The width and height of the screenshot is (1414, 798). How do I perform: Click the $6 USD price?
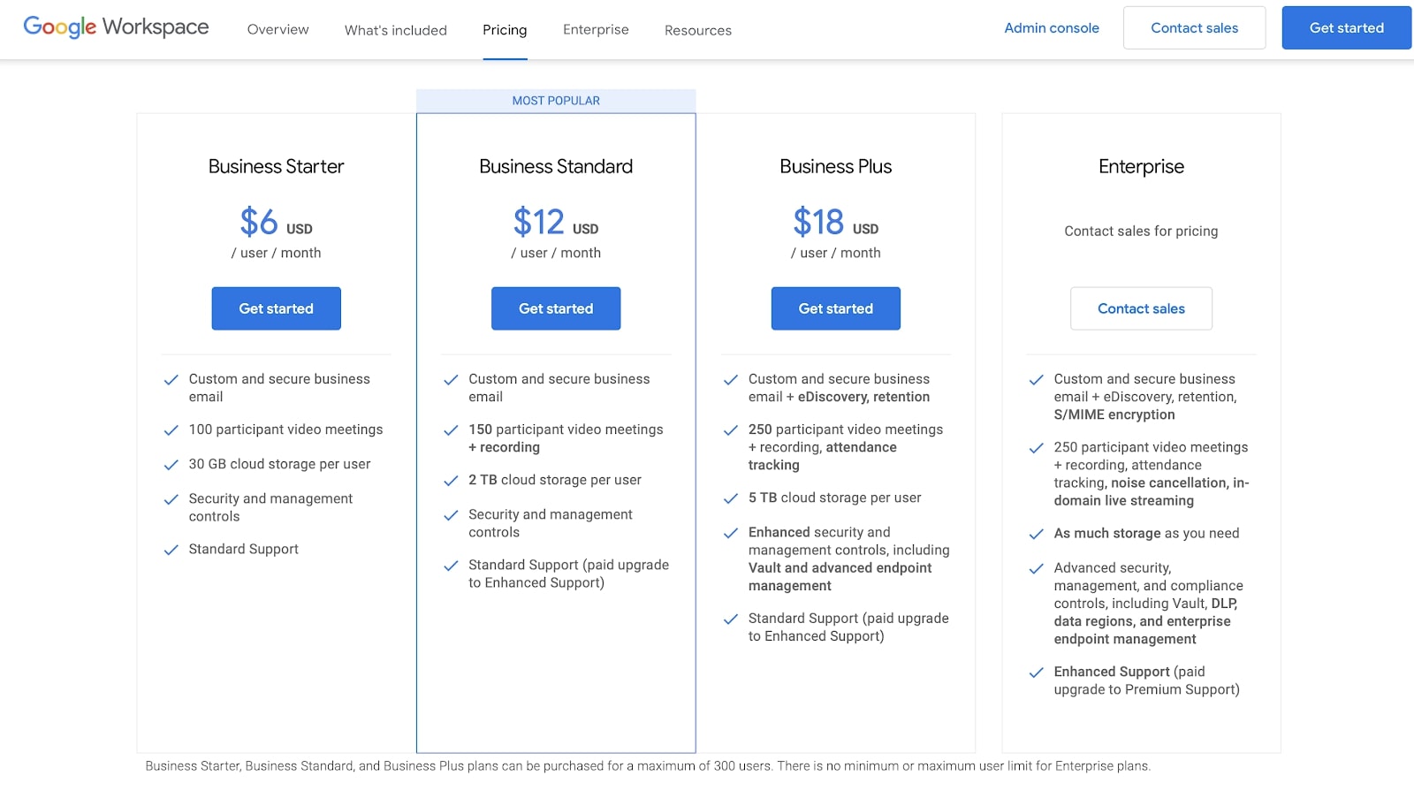[276, 222]
